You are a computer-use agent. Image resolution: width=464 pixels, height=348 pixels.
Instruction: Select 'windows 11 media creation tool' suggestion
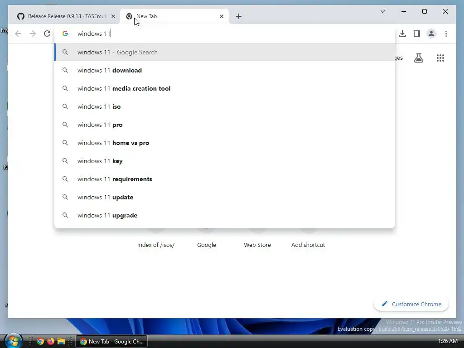tap(225, 88)
